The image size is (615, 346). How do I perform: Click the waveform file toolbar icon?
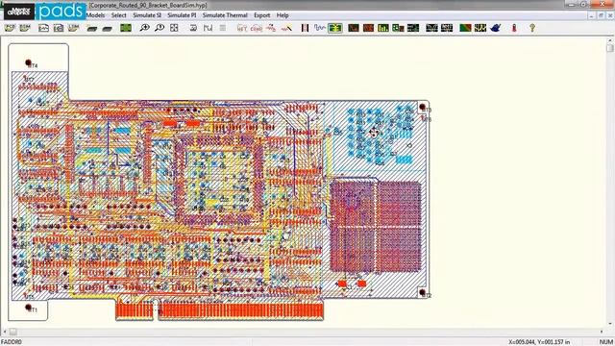(x=43, y=28)
